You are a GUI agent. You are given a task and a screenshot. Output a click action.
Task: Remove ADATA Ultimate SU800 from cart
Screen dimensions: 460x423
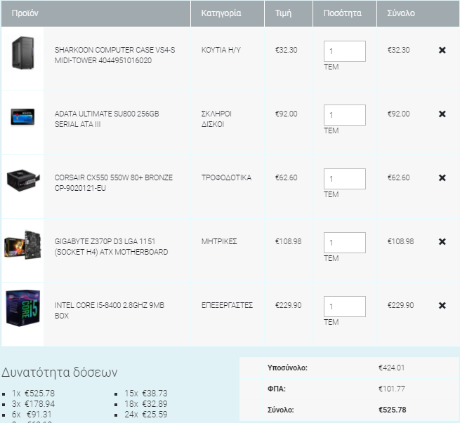442,114
